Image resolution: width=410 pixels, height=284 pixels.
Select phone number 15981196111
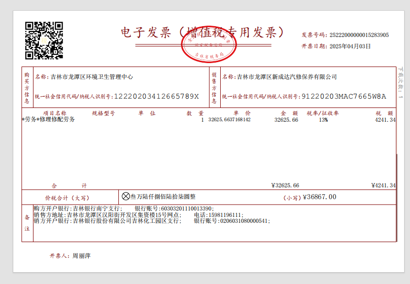coord(225,215)
